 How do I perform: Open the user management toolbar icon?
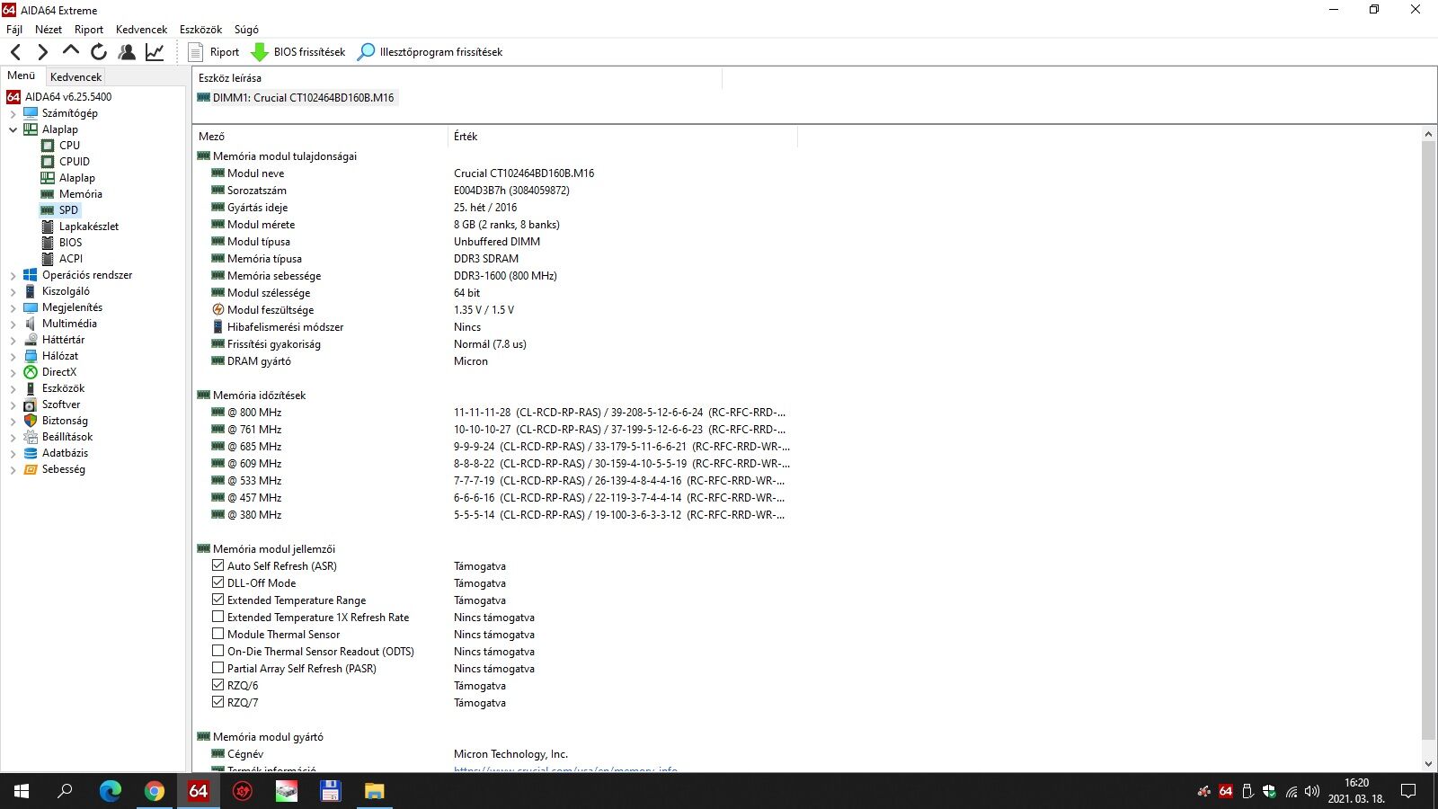[x=127, y=52]
